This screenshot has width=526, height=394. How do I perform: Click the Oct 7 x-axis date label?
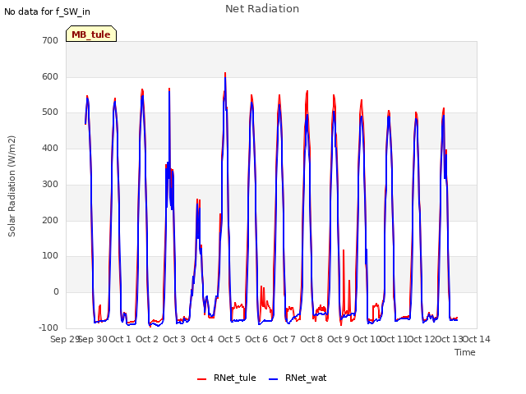[284, 339]
